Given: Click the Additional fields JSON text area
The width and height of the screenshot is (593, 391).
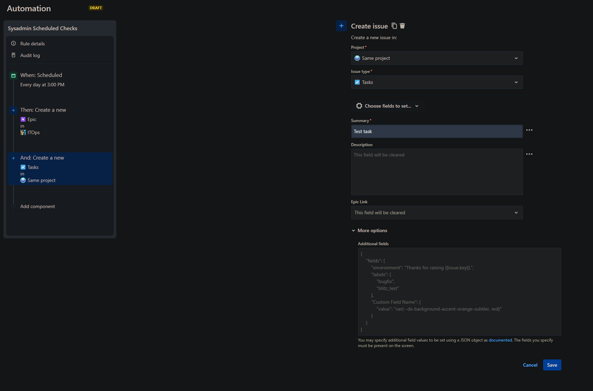Looking at the screenshot, I should (x=459, y=291).
